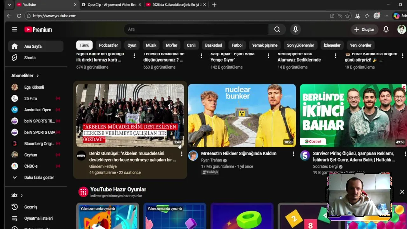Image resolution: width=407 pixels, height=229 pixels.
Task: Click the YouTube search input field
Action: click(196, 29)
